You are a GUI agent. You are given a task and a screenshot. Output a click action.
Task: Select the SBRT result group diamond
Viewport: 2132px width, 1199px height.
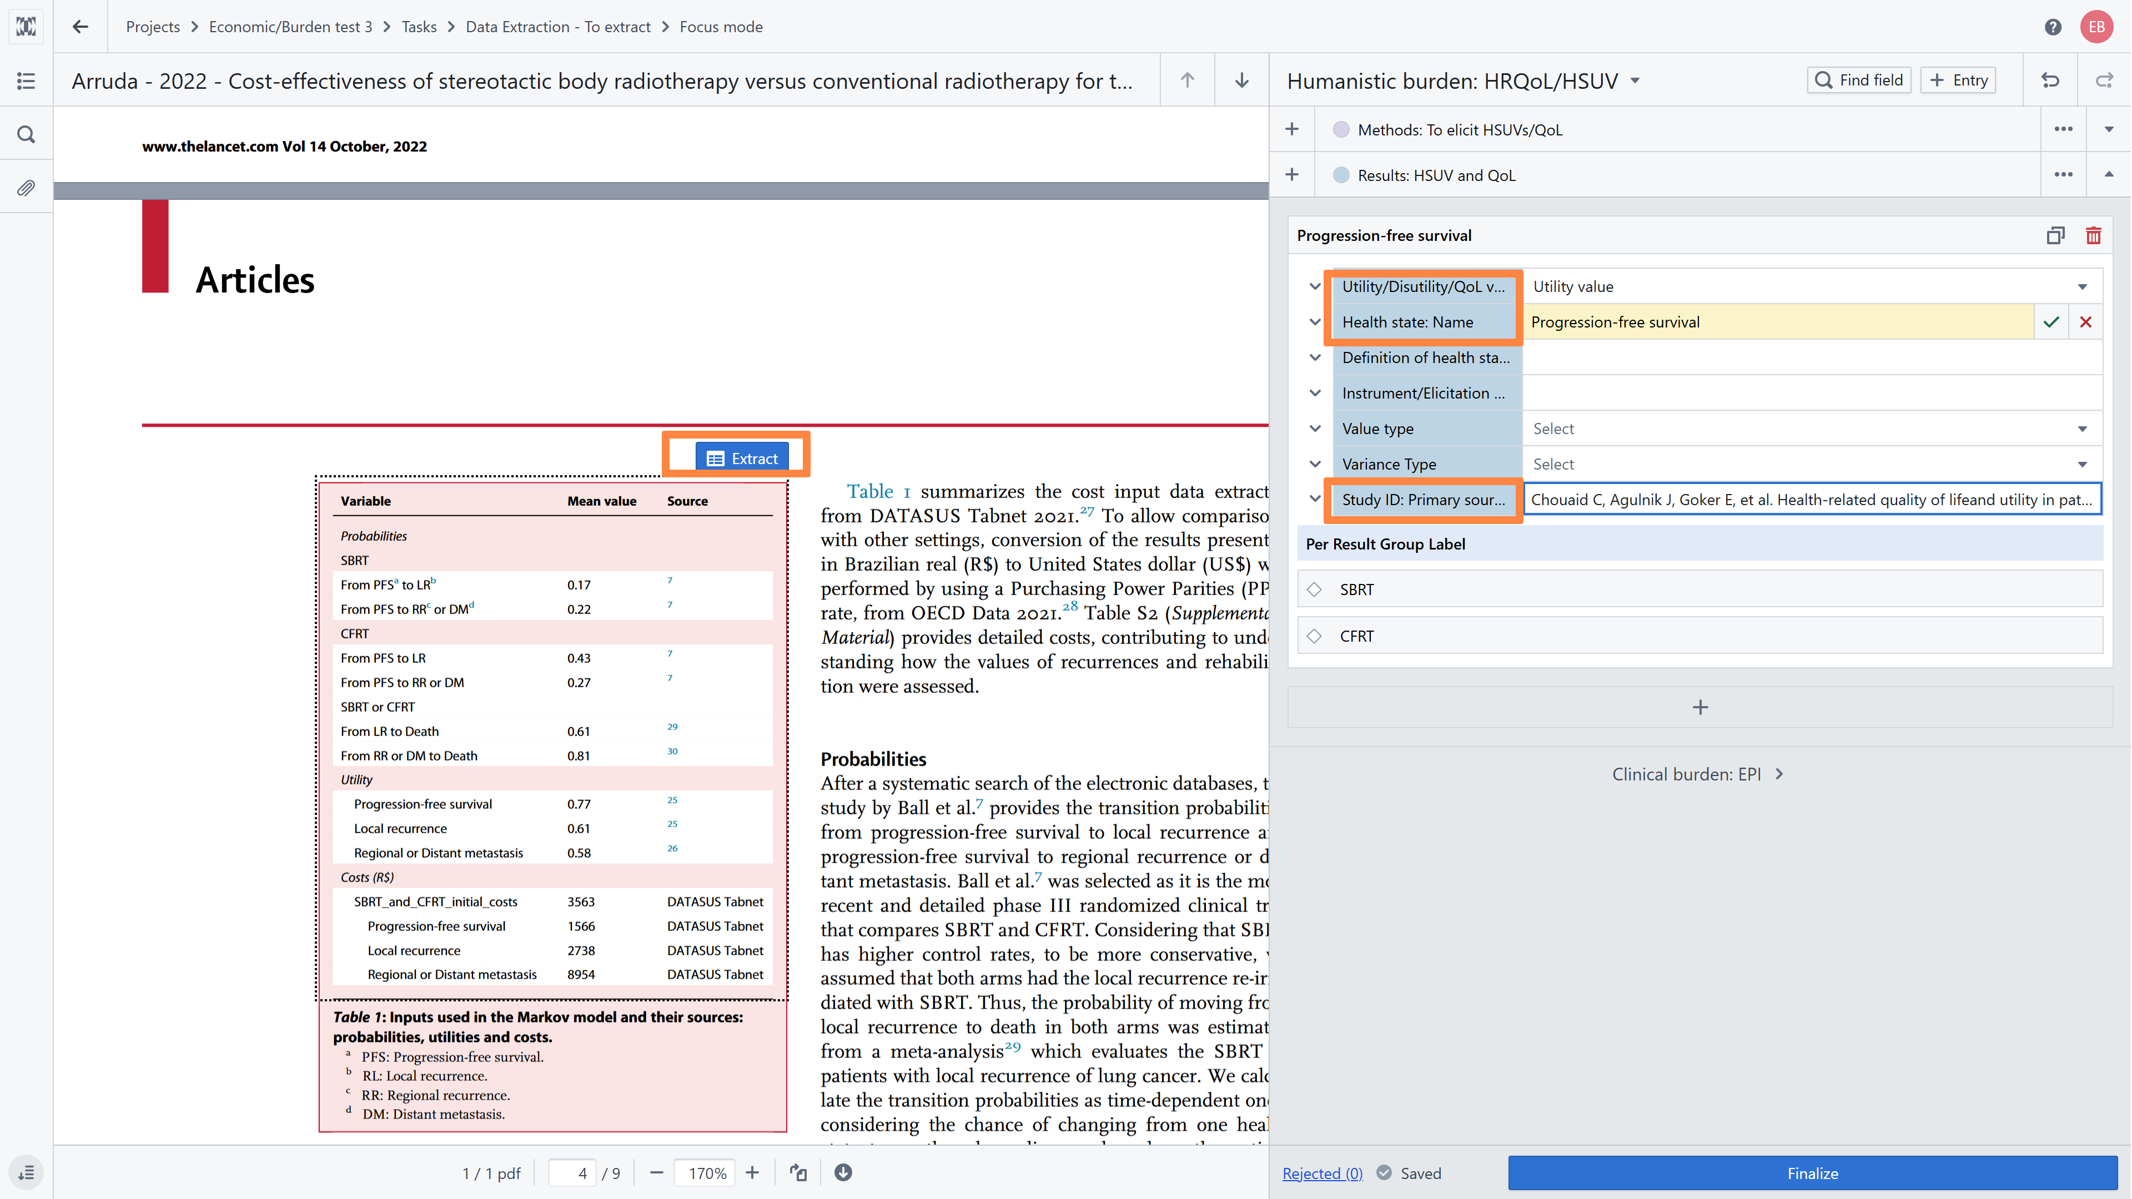(x=1314, y=589)
